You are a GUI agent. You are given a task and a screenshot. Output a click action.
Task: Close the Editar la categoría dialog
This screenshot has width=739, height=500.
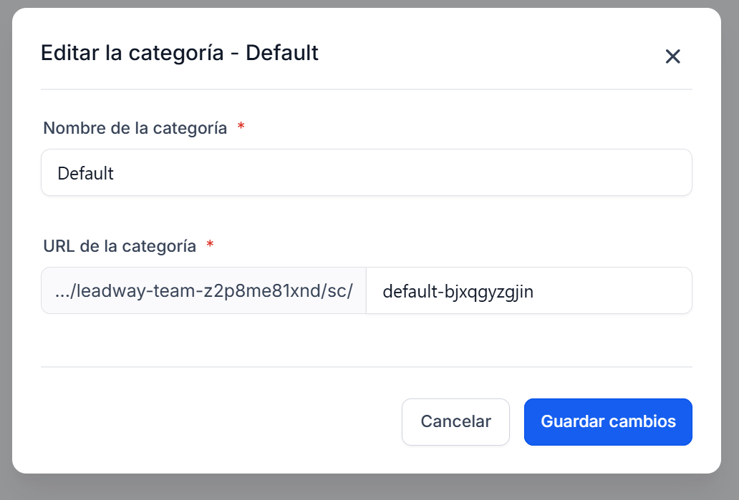click(x=672, y=57)
